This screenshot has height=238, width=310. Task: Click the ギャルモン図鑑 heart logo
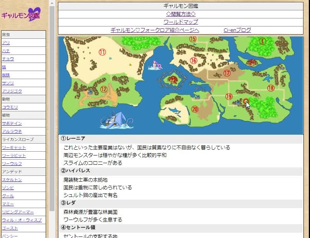21,15
